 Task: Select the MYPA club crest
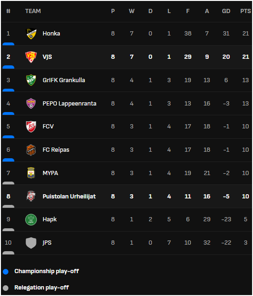click(31, 173)
